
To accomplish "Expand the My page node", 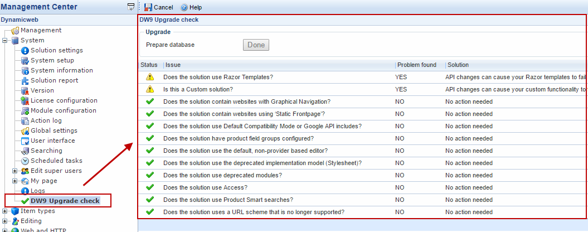I will click(15, 181).
